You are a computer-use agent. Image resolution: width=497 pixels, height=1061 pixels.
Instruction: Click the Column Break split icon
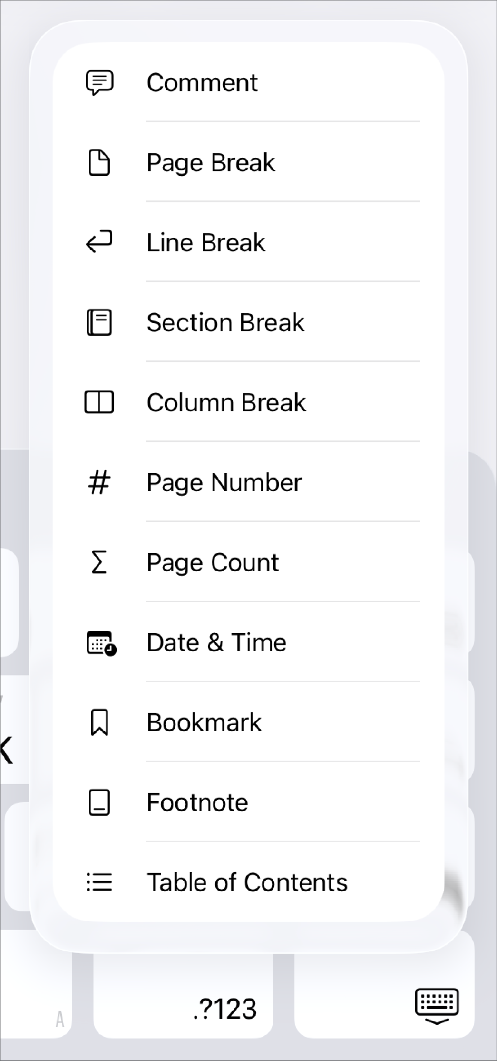[99, 402]
